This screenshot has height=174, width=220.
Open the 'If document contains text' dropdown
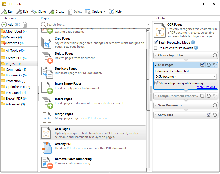186,77
